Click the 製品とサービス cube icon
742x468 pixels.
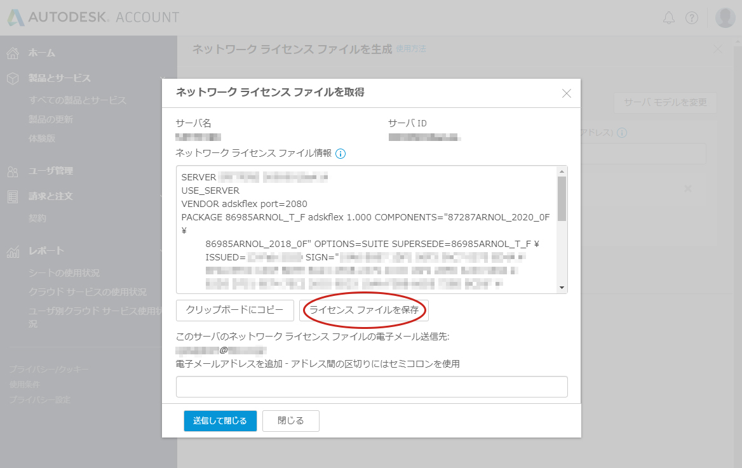click(13, 78)
